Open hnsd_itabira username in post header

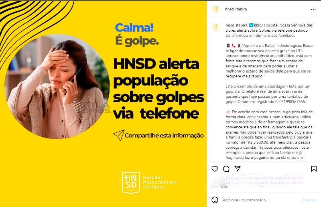click(236, 9)
